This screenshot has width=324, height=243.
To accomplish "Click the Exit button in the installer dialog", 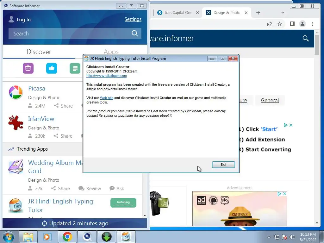I will click(x=223, y=165).
